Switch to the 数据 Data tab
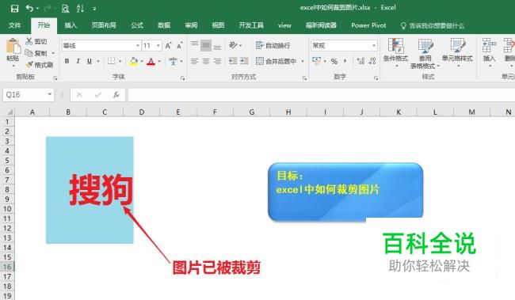Image resolution: width=515 pixels, height=300 pixels. click(x=164, y=25)
